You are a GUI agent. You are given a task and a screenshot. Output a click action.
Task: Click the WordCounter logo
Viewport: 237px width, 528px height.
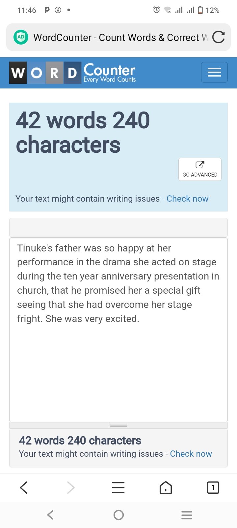[73, 73]
